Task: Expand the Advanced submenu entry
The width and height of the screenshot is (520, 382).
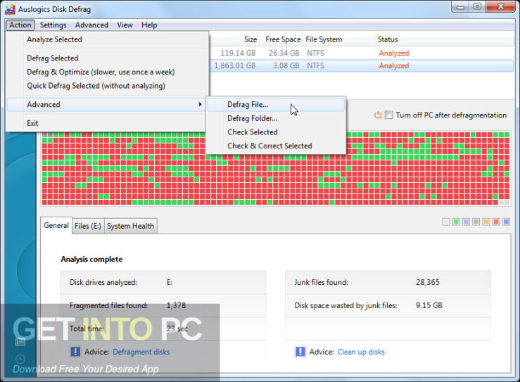Action: [x=107, y=104]
